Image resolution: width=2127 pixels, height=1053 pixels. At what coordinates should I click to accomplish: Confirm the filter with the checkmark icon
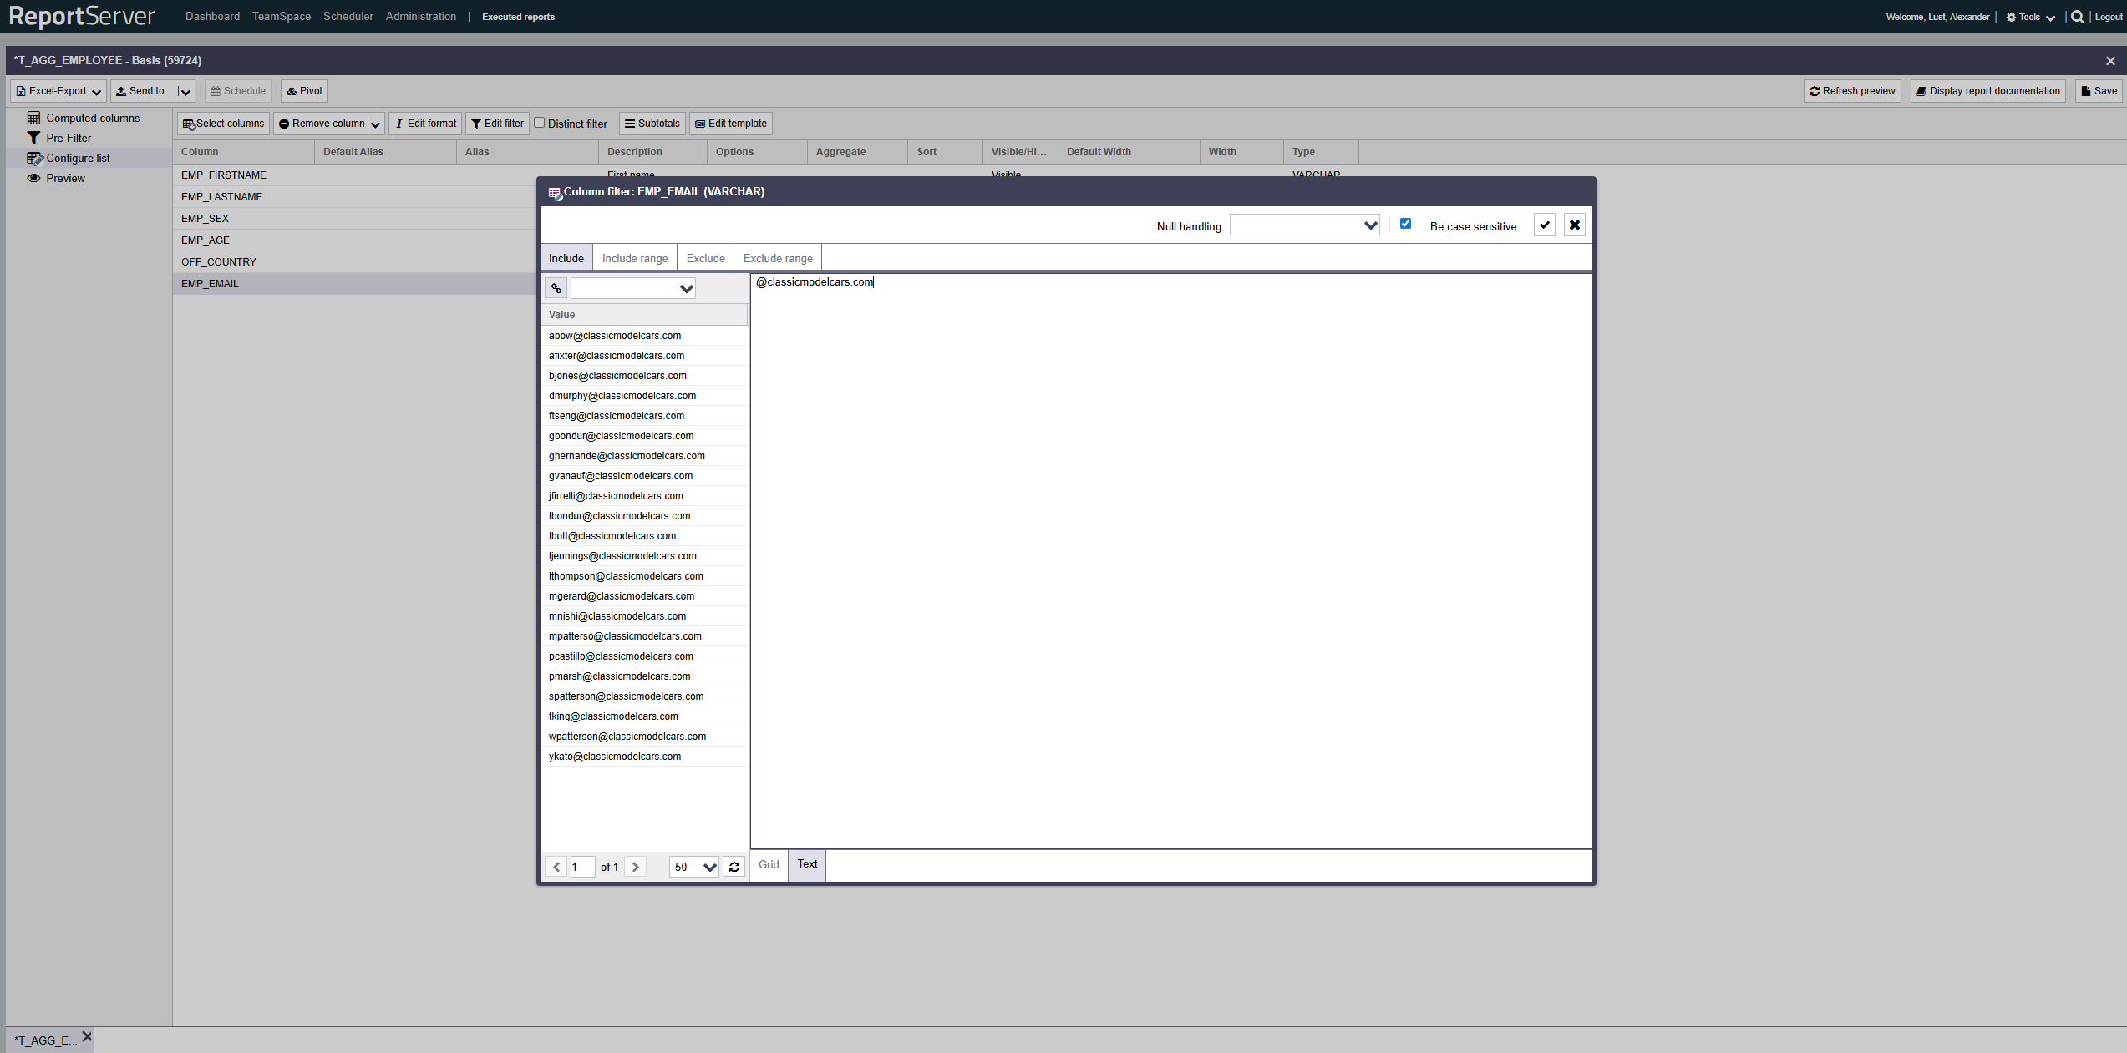pos(1544,225)
